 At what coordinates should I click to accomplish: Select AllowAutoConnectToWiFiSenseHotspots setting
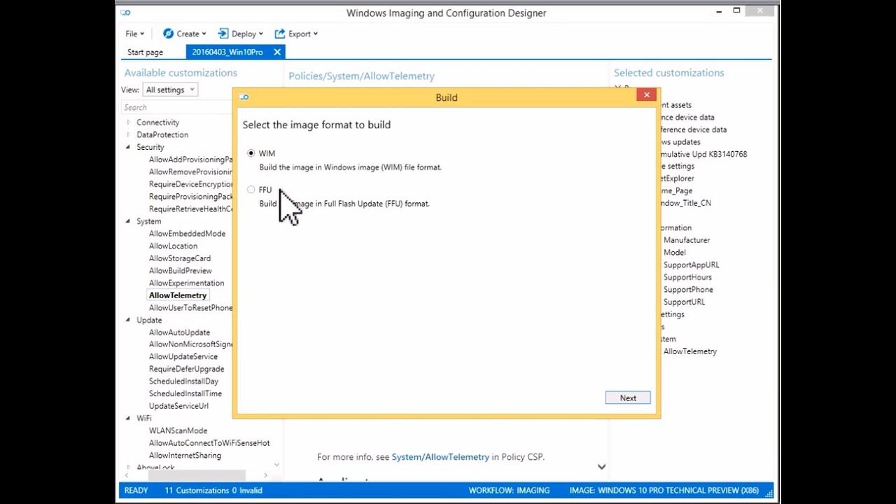[209, 443]
